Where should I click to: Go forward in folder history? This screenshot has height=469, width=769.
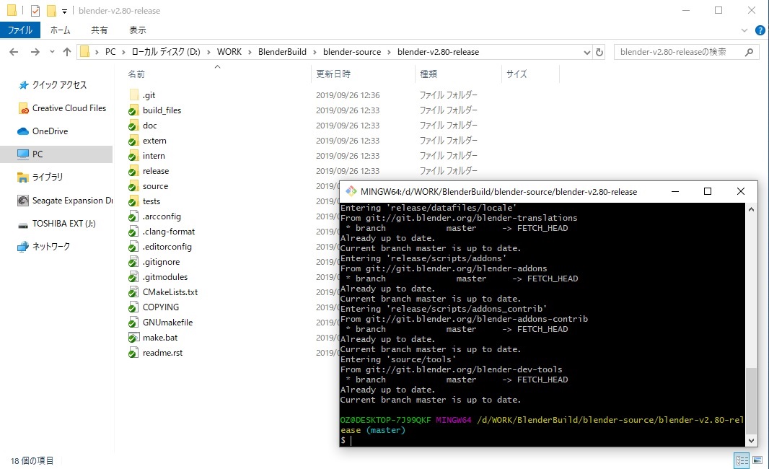35,52
